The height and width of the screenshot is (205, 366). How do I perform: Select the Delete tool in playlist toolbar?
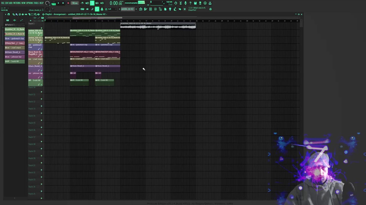(x=20, y=14)
